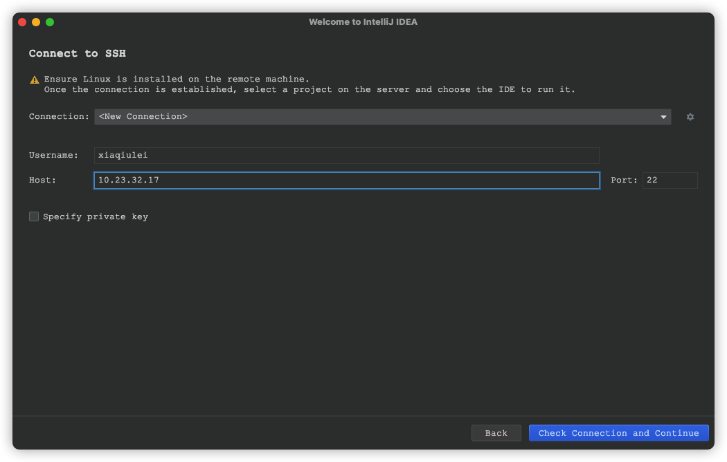Focus the Username field
The image size is (727, 462).
346,155
